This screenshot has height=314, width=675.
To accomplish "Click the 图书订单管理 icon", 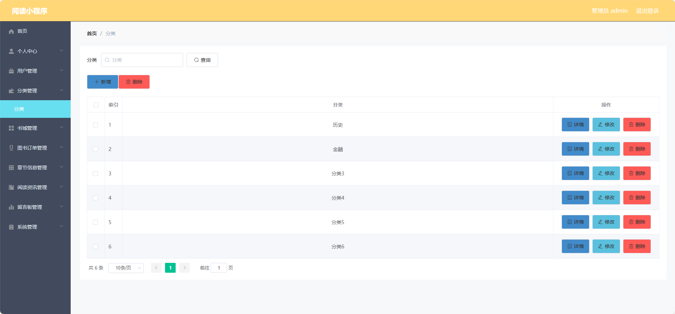I will pos(11,148).
